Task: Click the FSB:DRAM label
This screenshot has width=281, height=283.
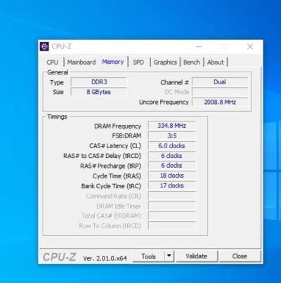Action: pyautogui.click(x=126, y=136)
